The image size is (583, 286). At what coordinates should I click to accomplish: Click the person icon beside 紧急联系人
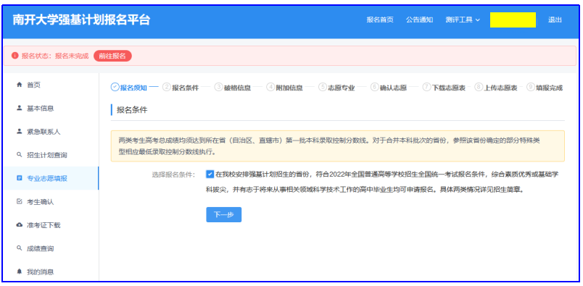coord(20,132)
